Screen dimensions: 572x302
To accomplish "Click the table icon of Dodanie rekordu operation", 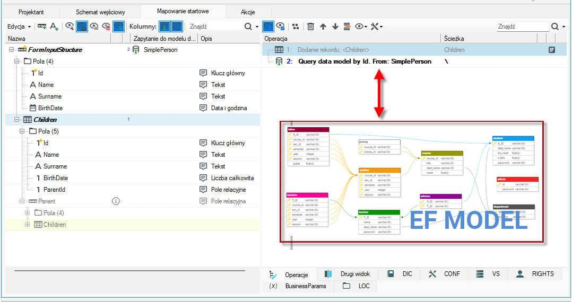I will [279, 50].
